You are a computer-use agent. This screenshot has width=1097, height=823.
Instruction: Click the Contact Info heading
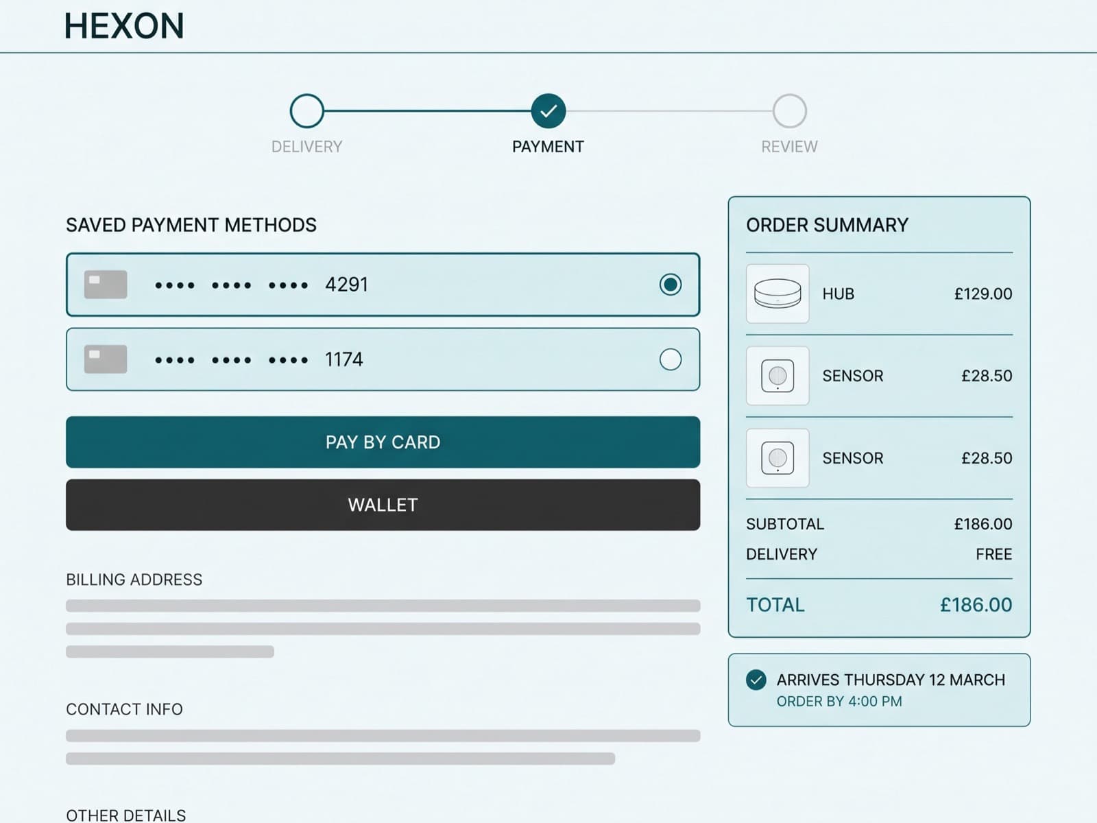(x=124, y=709)
